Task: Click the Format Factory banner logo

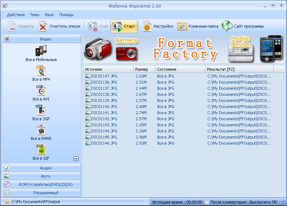Action: point(185,48)
